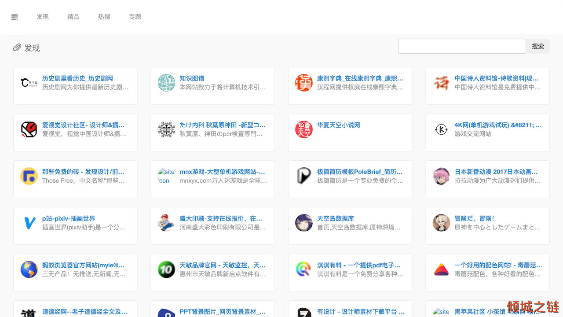Click description text 游戏交流网站
Image resolution: width=563 pixels, height=317 pixels.
pos(473,134)
